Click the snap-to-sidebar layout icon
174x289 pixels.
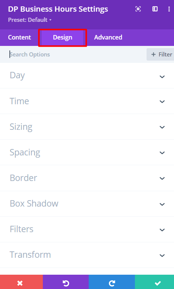155,9
